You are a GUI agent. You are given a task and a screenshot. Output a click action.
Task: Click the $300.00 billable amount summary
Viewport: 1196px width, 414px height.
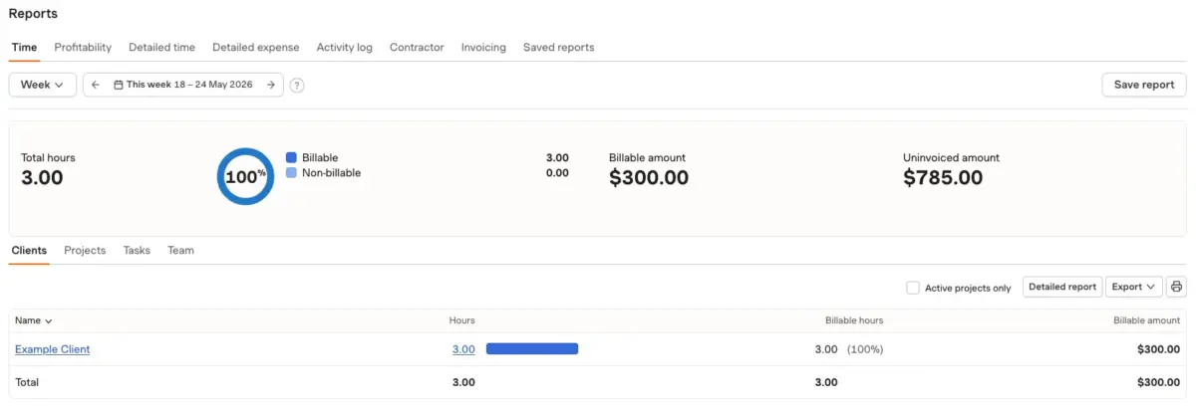[x=649, y=178]
